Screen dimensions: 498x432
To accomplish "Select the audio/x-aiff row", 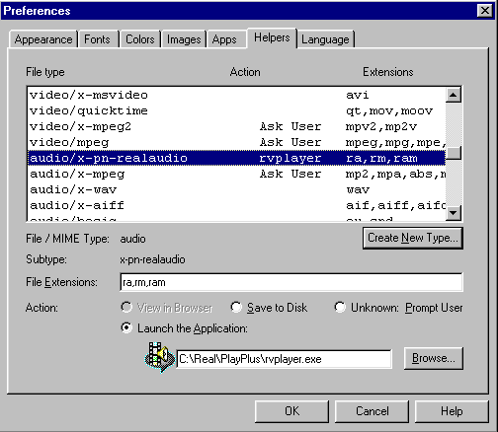I will tap(236, 205).
